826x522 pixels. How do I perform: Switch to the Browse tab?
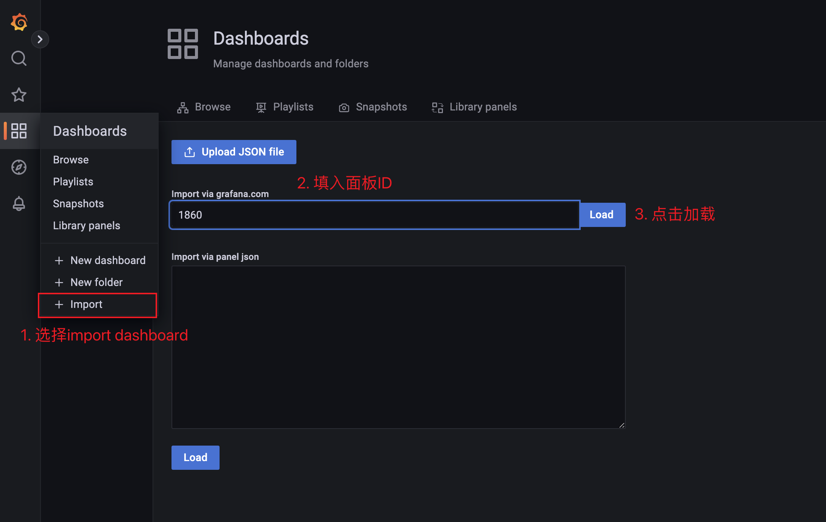tap(204, 107)
